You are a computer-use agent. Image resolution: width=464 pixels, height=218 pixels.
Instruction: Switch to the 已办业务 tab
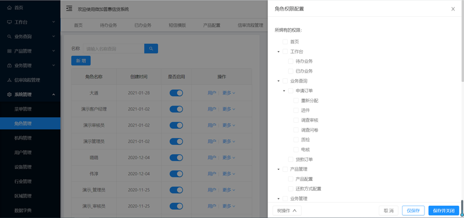click(x=143, y=25)
